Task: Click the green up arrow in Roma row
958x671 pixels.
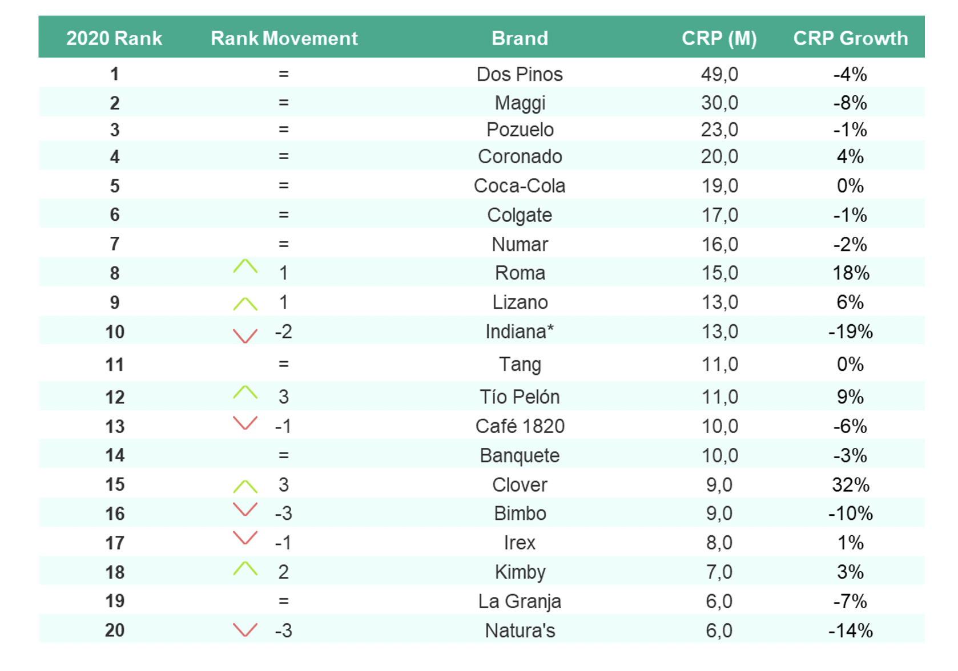Action: click(245, 266)
